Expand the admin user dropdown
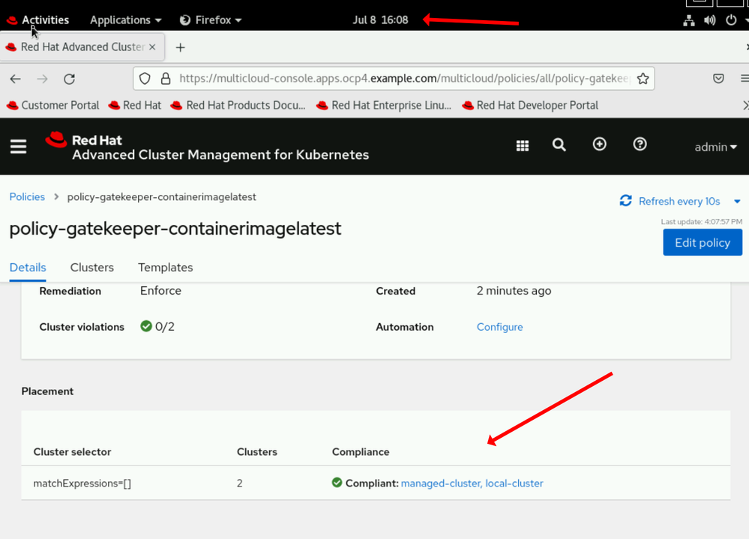749x539 pixels. tap(715, 147)
